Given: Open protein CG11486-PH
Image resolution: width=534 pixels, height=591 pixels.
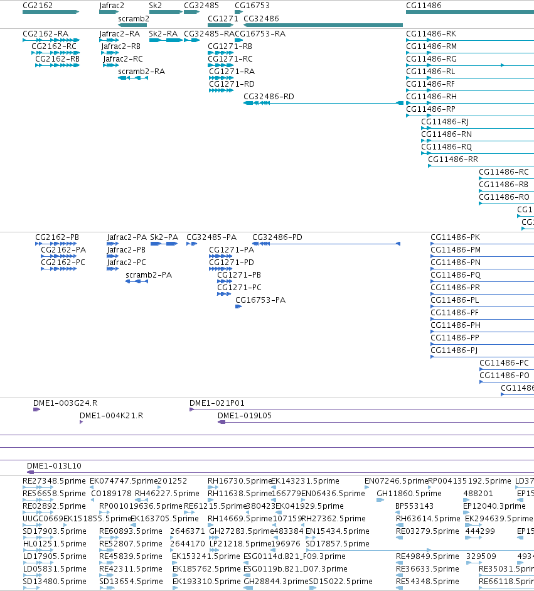Looking at the screenshot, I should (456, 325).
